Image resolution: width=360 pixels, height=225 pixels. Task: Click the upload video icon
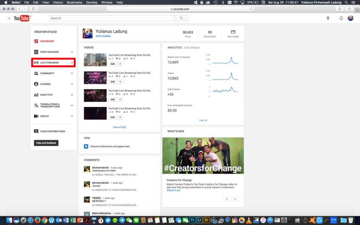point(328,18)
